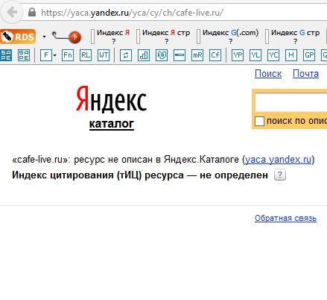
Task: Open the каталог link under logo
Action: (112, 124)
